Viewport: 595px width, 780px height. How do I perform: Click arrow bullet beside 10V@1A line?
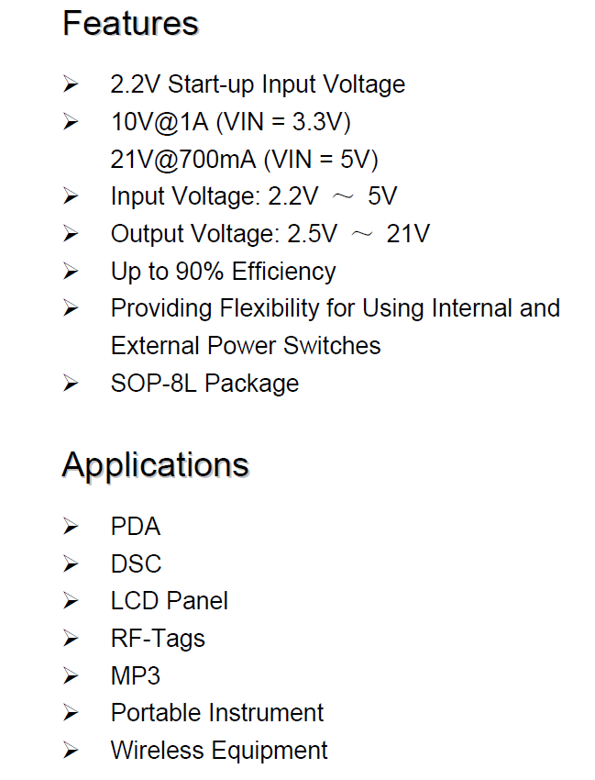(71, 122)
